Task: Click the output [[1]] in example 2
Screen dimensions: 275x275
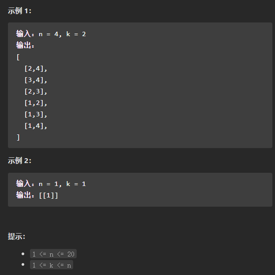Action: coord(48,195)
